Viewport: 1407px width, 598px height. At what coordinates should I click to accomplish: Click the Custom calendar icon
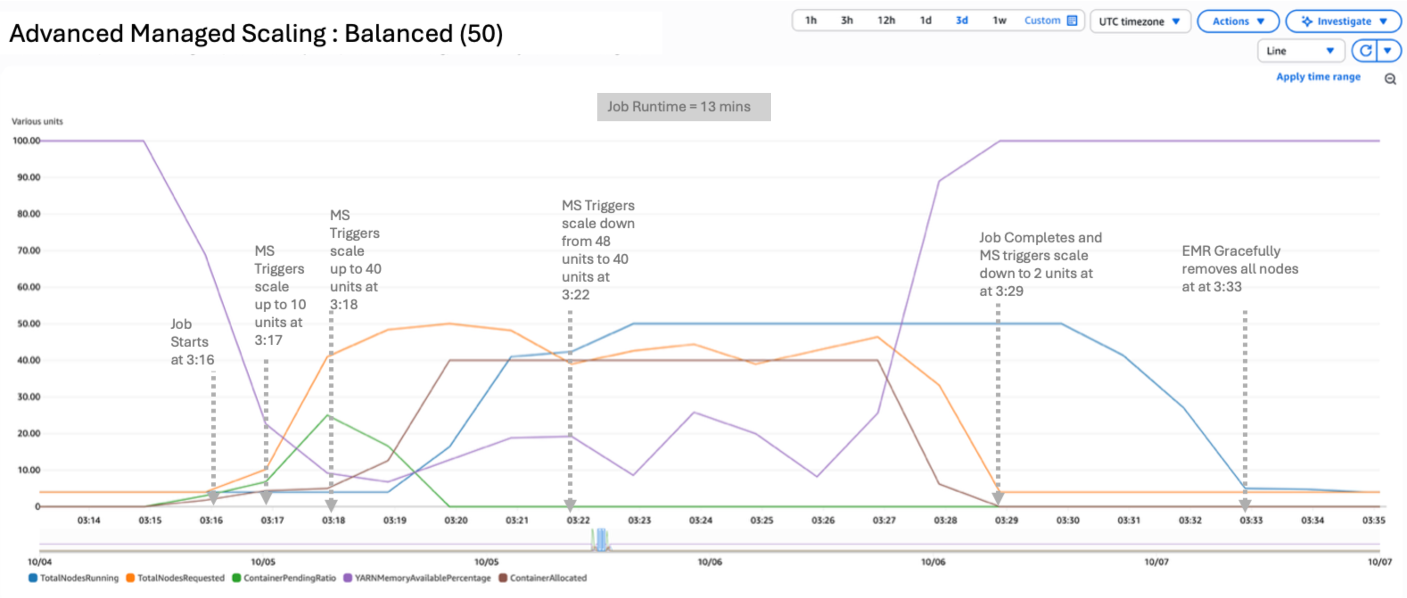(x=1072, y=21)
